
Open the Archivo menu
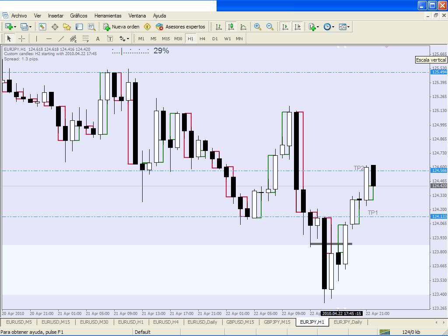(x=19, y=16)
